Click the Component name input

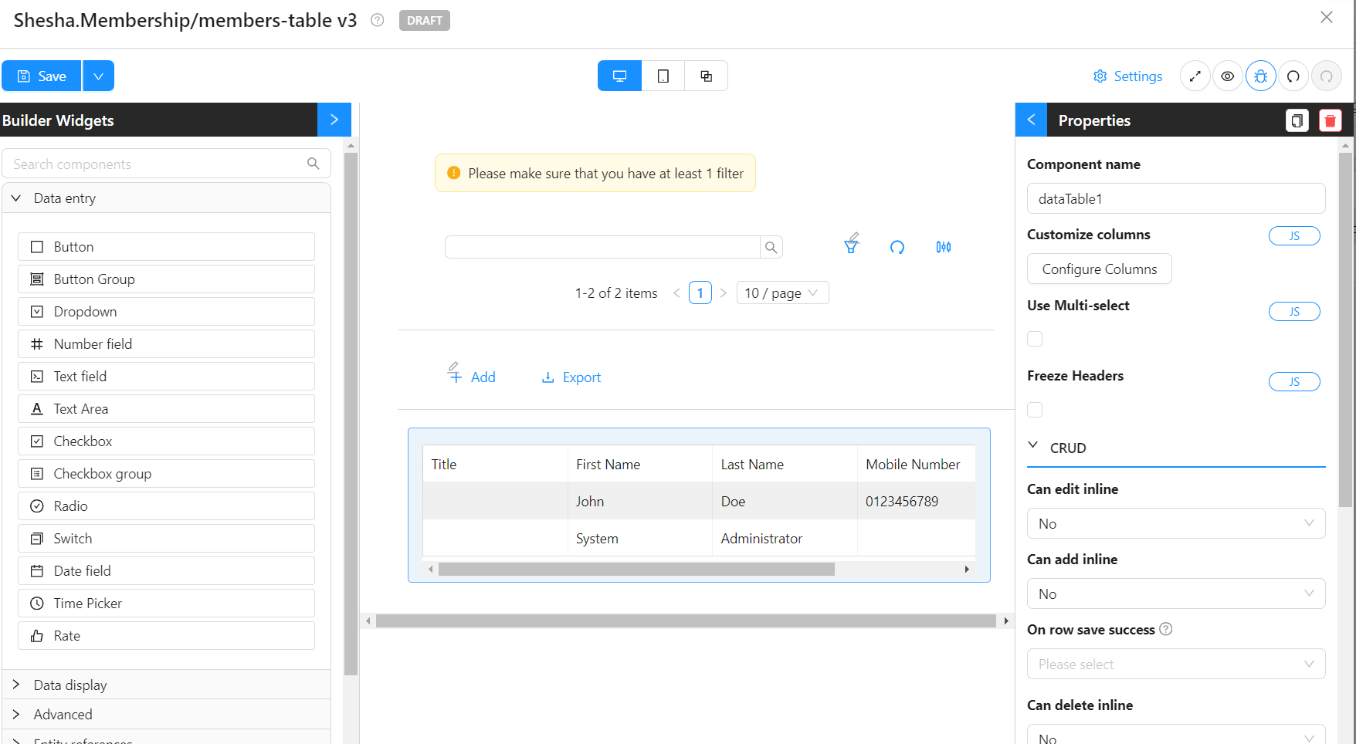[1176, 198]
